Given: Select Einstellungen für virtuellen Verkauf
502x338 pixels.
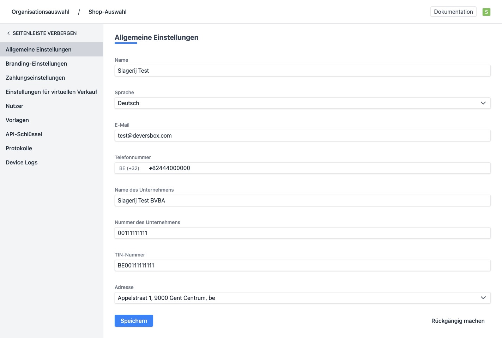Looking at the screenshot, I should click(x=52, y=92).
